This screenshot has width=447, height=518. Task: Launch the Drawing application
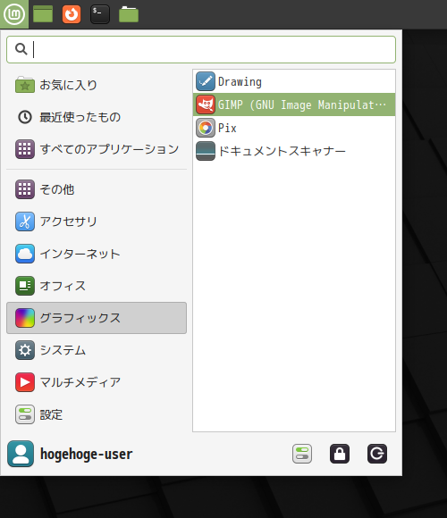[x=294, y=81]
